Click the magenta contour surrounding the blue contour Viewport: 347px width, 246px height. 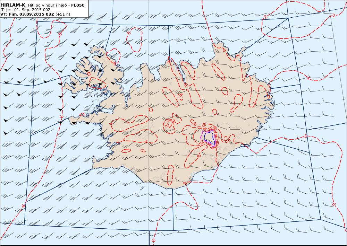209,138
